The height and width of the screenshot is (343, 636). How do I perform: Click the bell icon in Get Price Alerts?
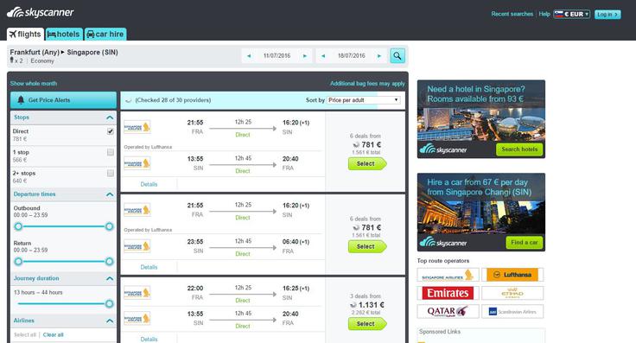click(x=21, y=99)
